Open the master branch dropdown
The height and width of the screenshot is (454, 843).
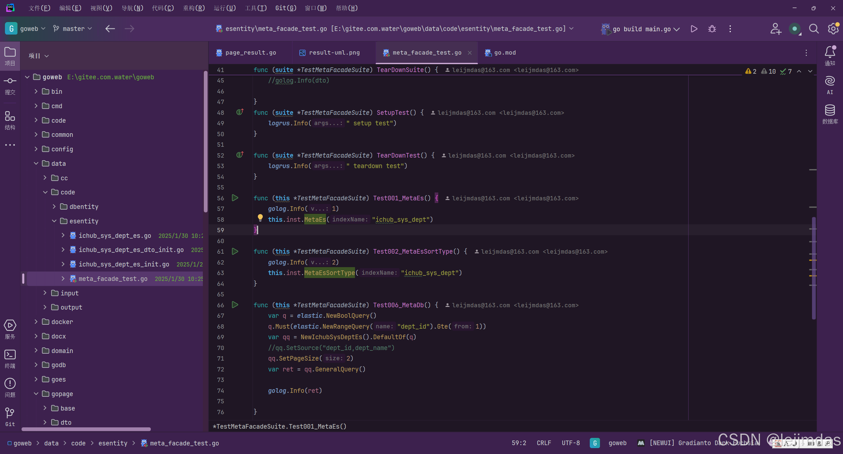click(x=73, y=29)
